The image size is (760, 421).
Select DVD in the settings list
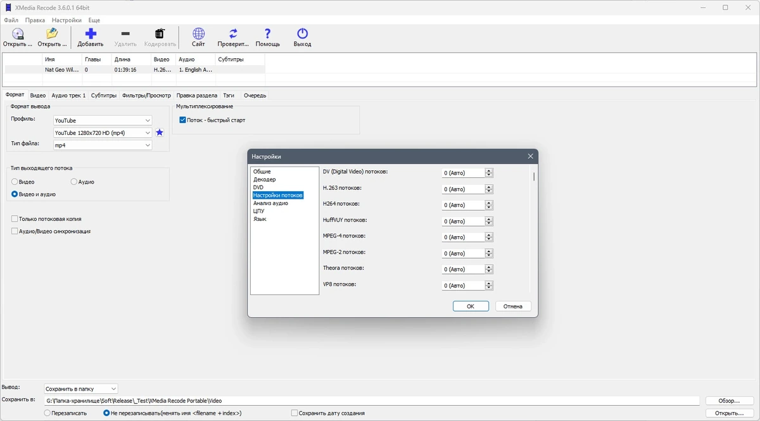[258, 187]
